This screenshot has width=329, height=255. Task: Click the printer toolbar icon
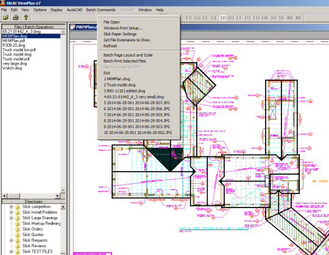(16, 18)
